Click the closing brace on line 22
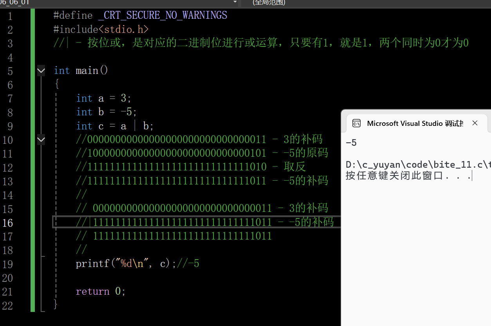Image resolution: width=491 pixels, height=326 pixels. (x=56, y=305)
